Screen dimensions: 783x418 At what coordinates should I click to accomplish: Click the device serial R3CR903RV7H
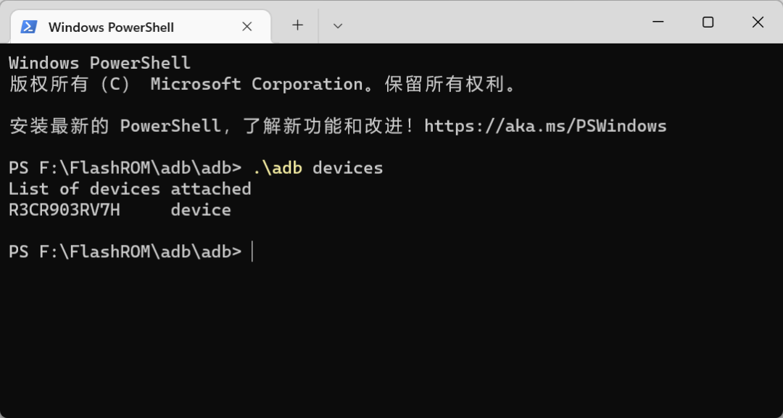64,210
